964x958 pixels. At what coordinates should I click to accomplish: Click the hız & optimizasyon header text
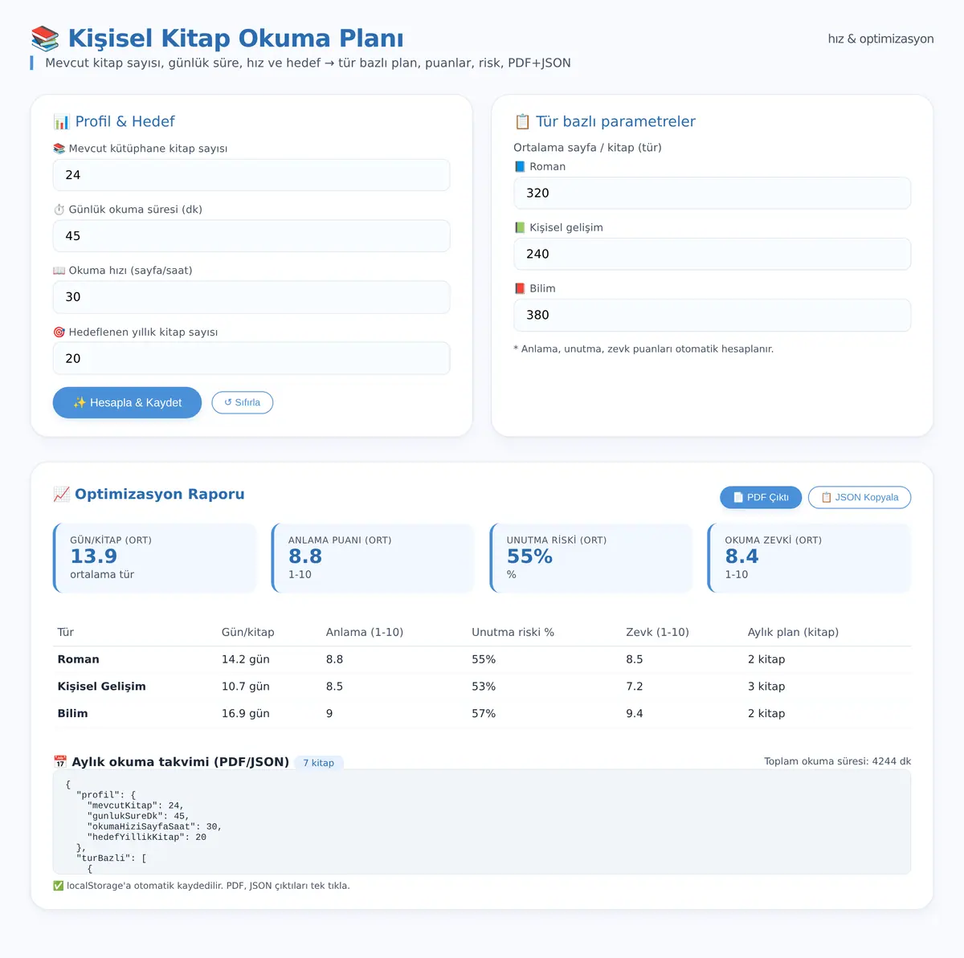[881, 39]
